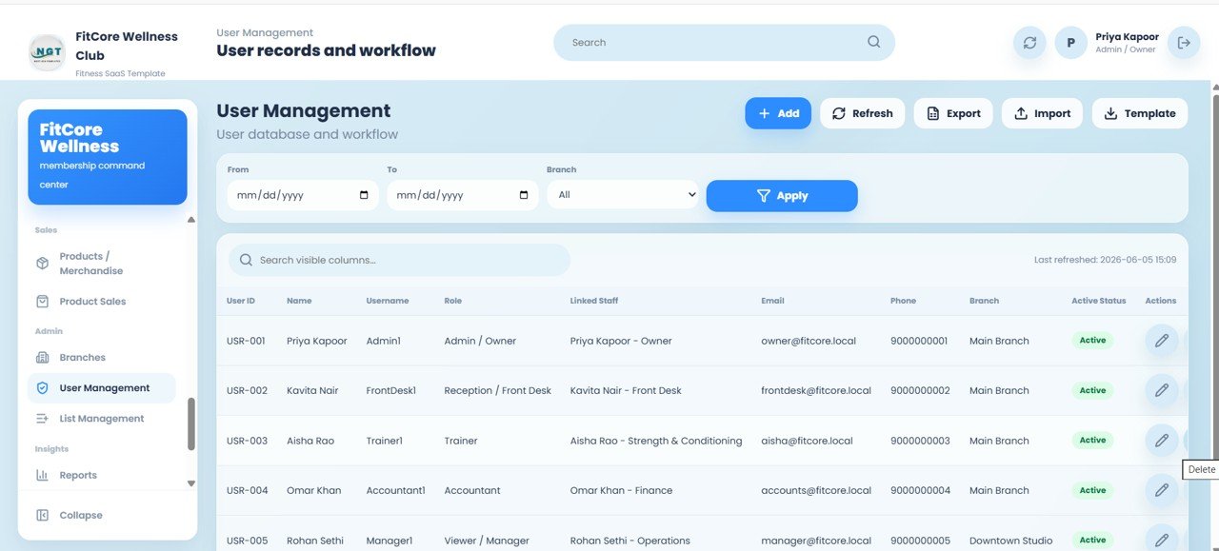The height and width of the screenshot is (551, 1219).
Task: Click phone 9000000004
Action: (920, 490)
